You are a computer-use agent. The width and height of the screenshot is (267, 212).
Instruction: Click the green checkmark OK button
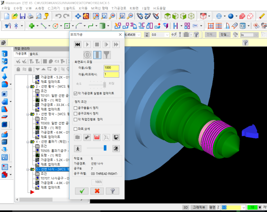tap(82, 191)
